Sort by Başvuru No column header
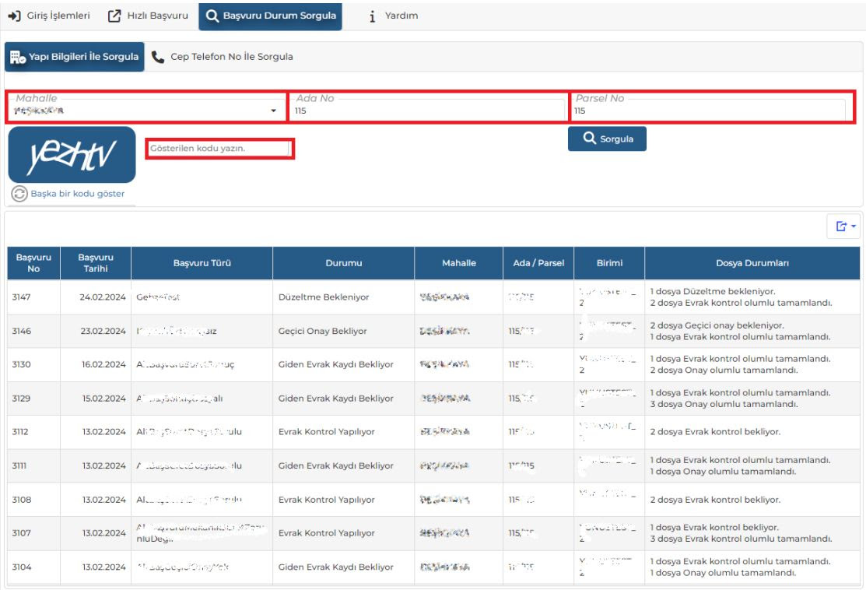This screenshot has width=866, height=590. pos(28,263)
